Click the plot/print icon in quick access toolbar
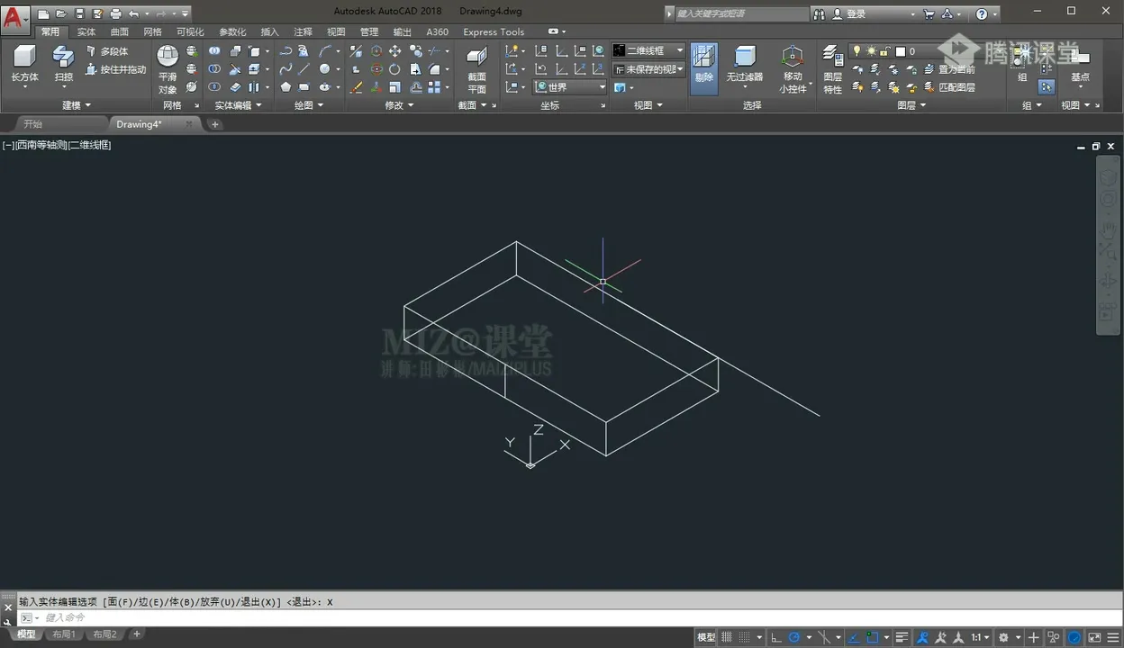The height and width of the screenshot is (648, 1124). [x=115, y=13]
